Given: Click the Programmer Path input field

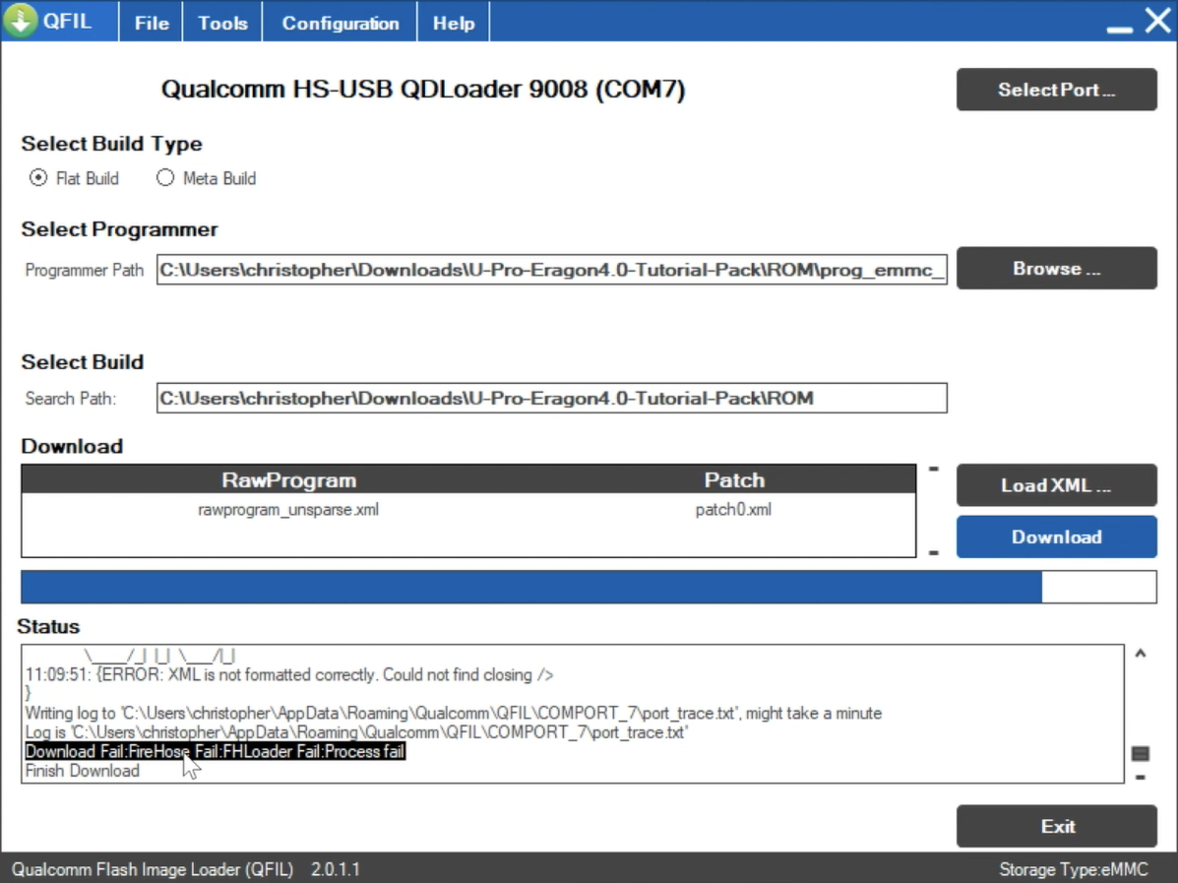Looking at the screenshot, I should coord(551,270).
